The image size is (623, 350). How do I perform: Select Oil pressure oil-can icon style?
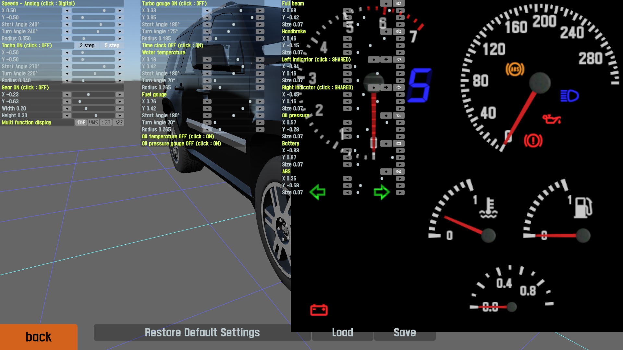click(399, 116)
